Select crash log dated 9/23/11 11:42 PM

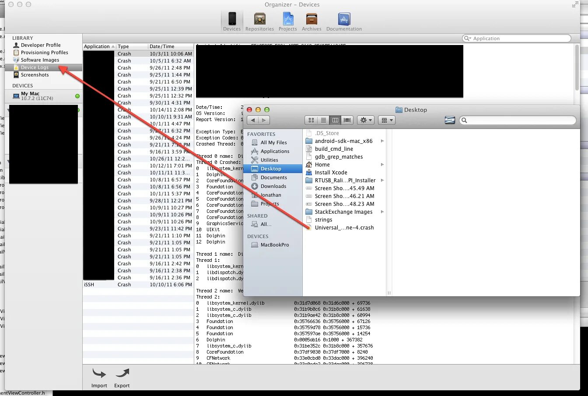pyautogui.click(x=138, y=229)
